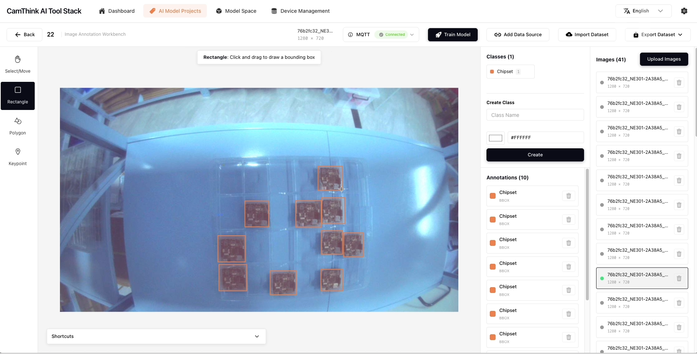697x354 pixels.
Task: Open the English language dropdown
Action: pos(643,11)
